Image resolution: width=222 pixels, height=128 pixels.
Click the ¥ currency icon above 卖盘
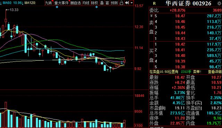coord(151,15)
